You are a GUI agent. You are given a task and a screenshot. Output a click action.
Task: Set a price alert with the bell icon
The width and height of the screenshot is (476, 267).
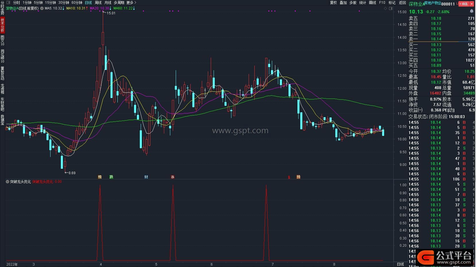point(471,11)
